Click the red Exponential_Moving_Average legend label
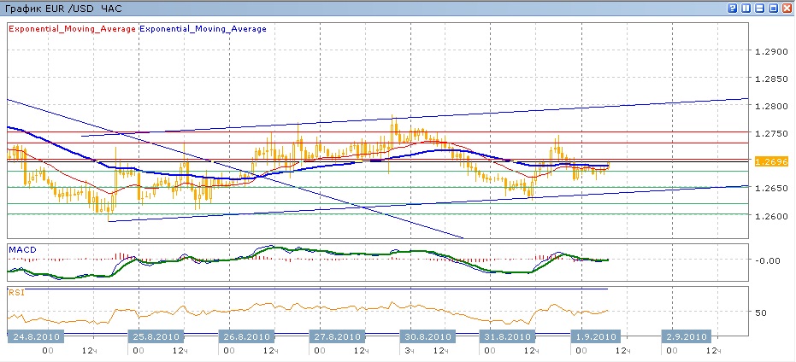Screen dimensions: 796x362 [72, 28]
